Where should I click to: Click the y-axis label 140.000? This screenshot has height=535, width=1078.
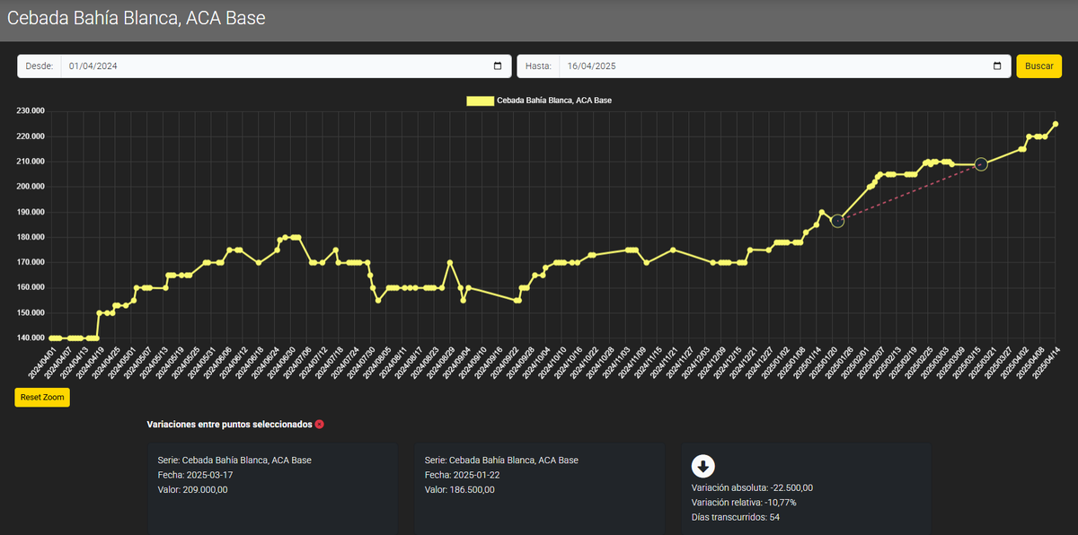click(31, 338)
